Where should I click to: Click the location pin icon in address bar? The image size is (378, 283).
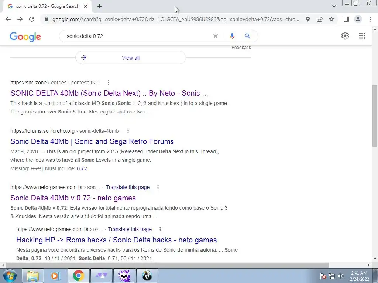click(x=308, y=19)
